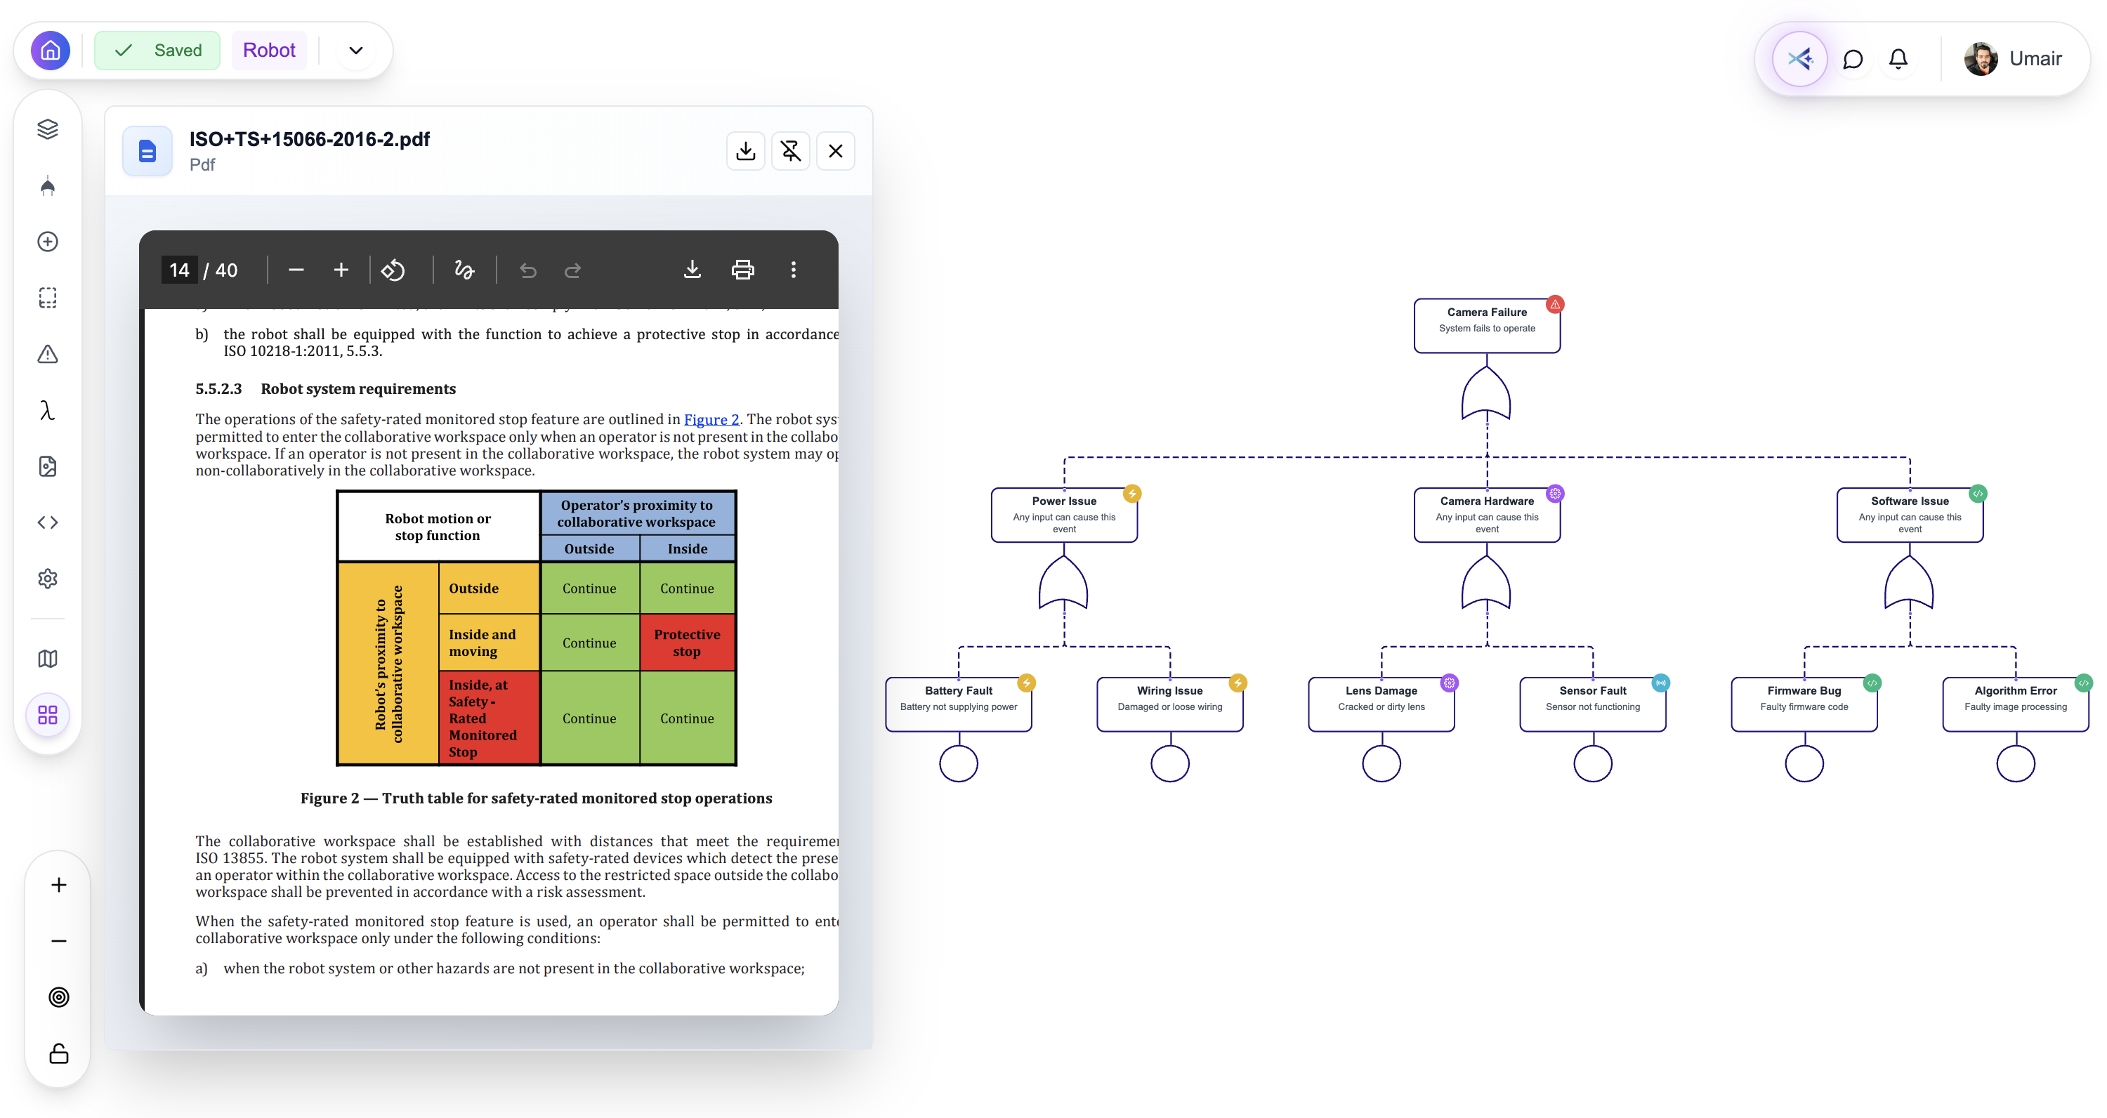
Task: Open the sidebar settings gear
Action: [48, 578]
